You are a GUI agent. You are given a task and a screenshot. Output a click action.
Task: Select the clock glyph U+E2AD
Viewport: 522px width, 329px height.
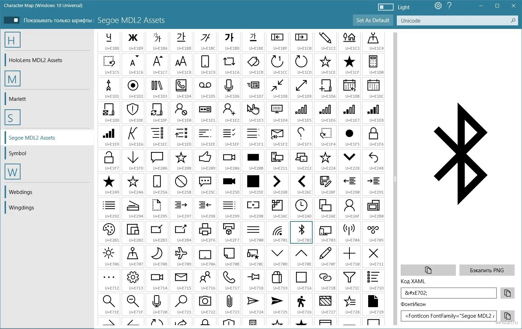pyautogui.click(x=301, y=208)
